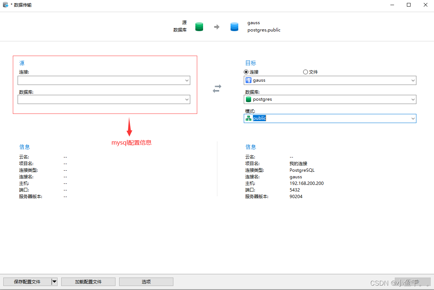Click the gray transfer direction arrow icon
434x290 pixels.
(217, 26)
